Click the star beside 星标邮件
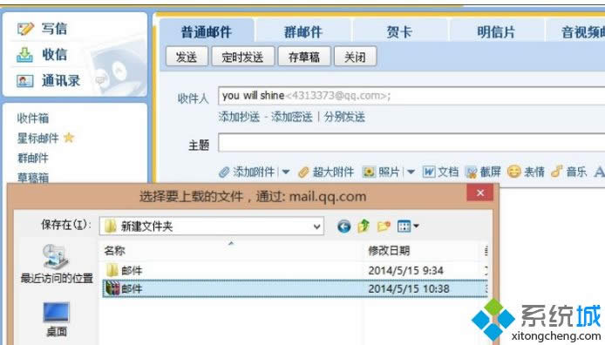The height and width of the screenshot is (345, 605). (69, 138)
